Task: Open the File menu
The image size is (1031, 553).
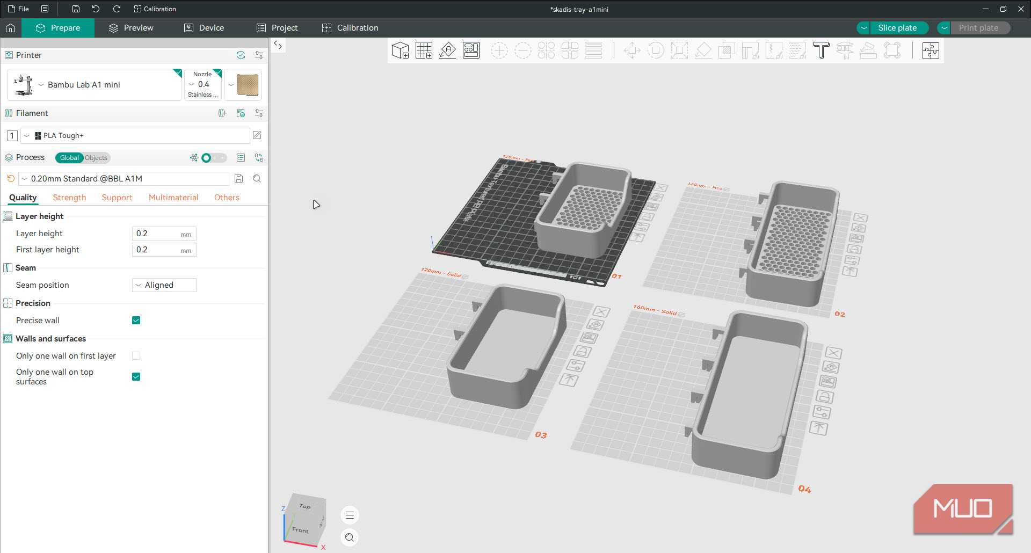Action: [18, 9]
